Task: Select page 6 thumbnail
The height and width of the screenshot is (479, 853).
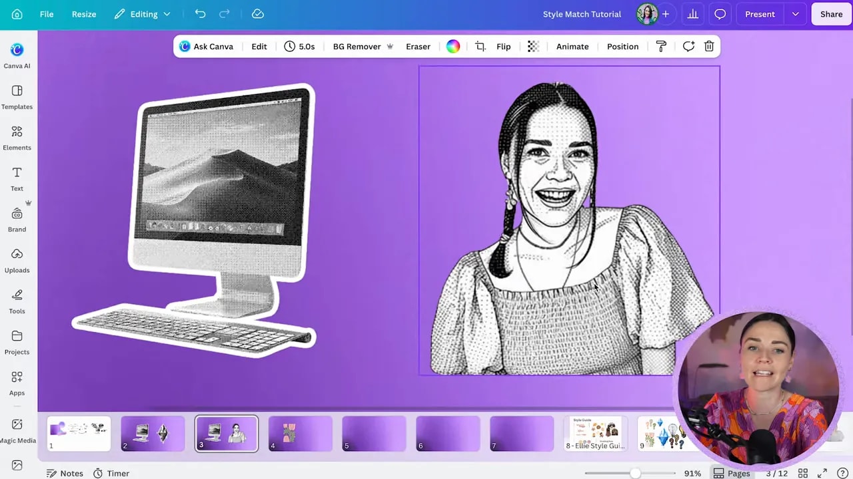Action: (x=448, y=434)
